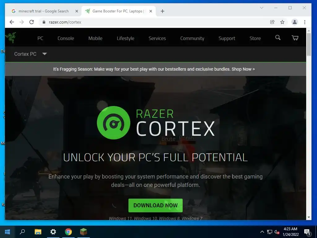The height and width of the screenshot is (238, 317).
Task: Click the browser forward arrow
Action: (x=22, y=22)
